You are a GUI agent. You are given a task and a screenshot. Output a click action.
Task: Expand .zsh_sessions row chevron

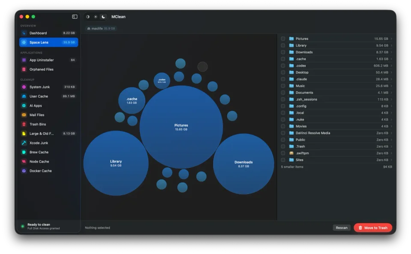[391, 99]
